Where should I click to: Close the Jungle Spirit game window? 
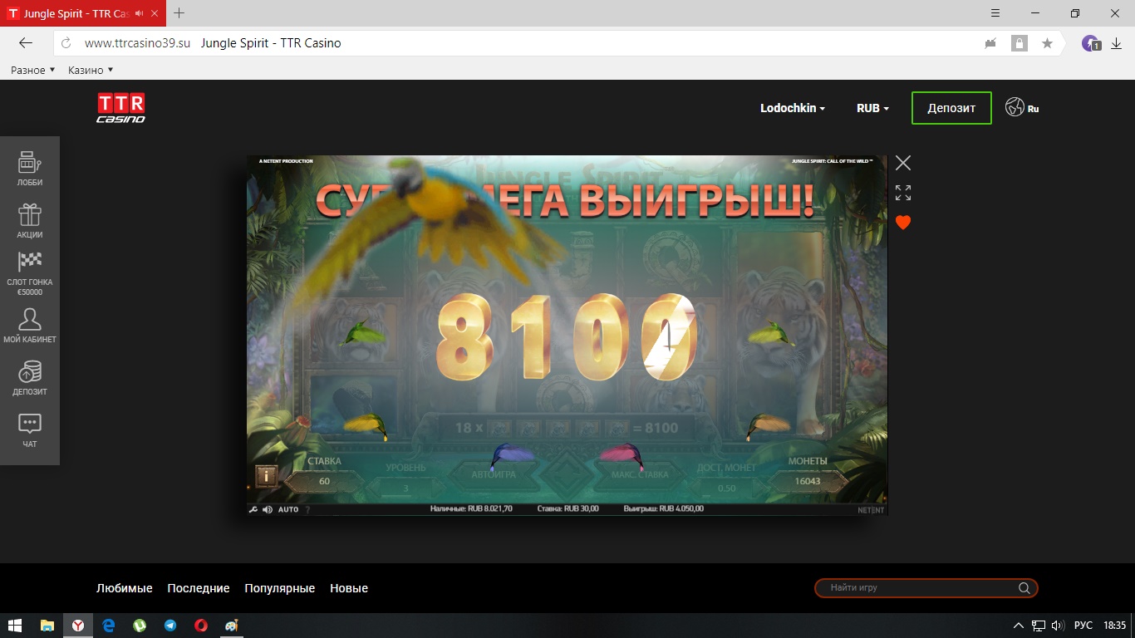point(903,163)
